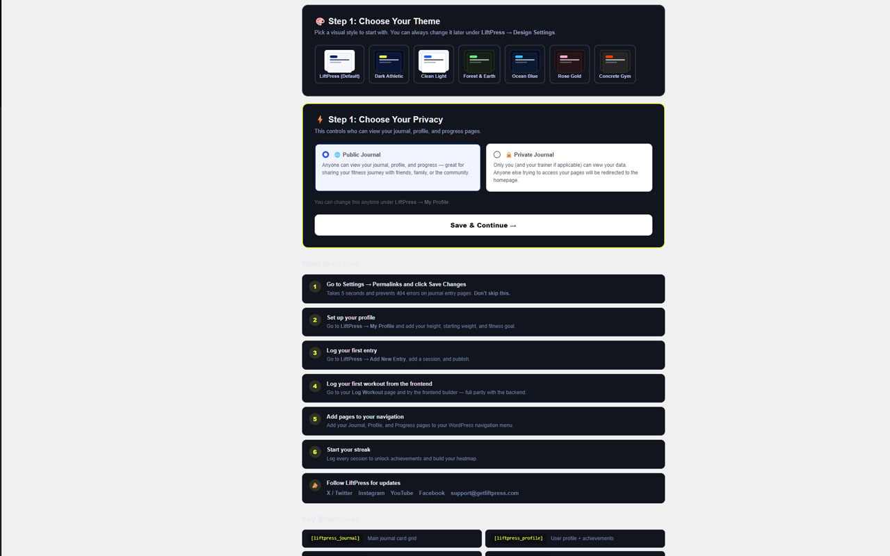Click the step 3 number badge
Screen dimensions: 890x556
pyautogui.click(x=315, y=353)
